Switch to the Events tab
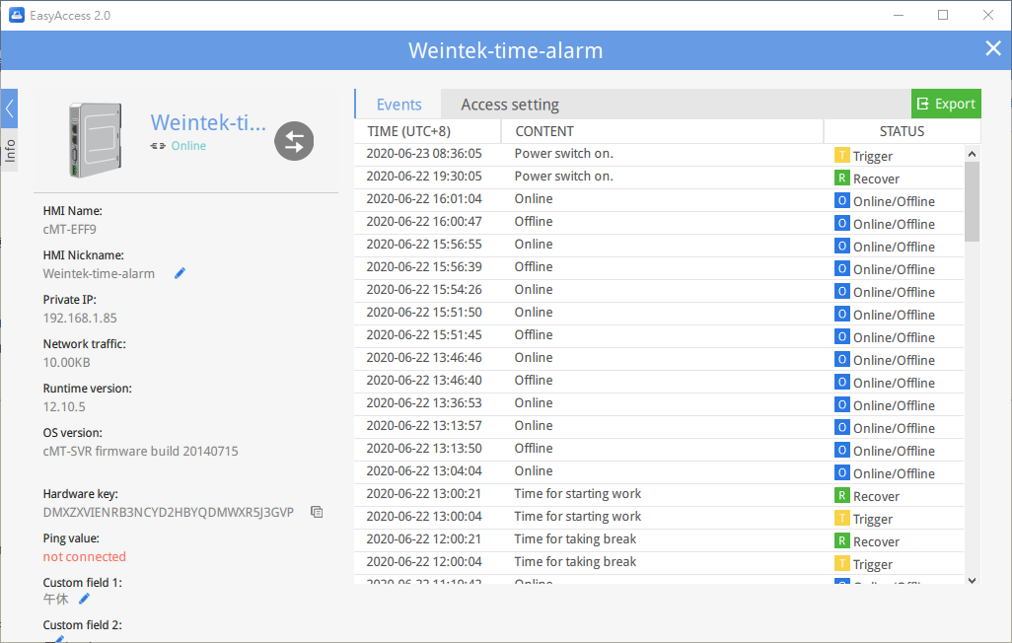The height and width of the screenshot is (643, 1012). [x=398, y=105]
